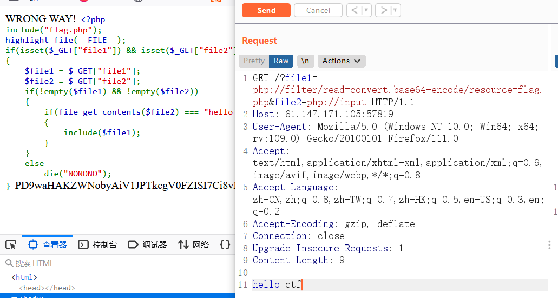Image resolution: width=558 pixels, height=298 pixels.
Task: Go to previous request in history
Action: [x=355, y=10]
